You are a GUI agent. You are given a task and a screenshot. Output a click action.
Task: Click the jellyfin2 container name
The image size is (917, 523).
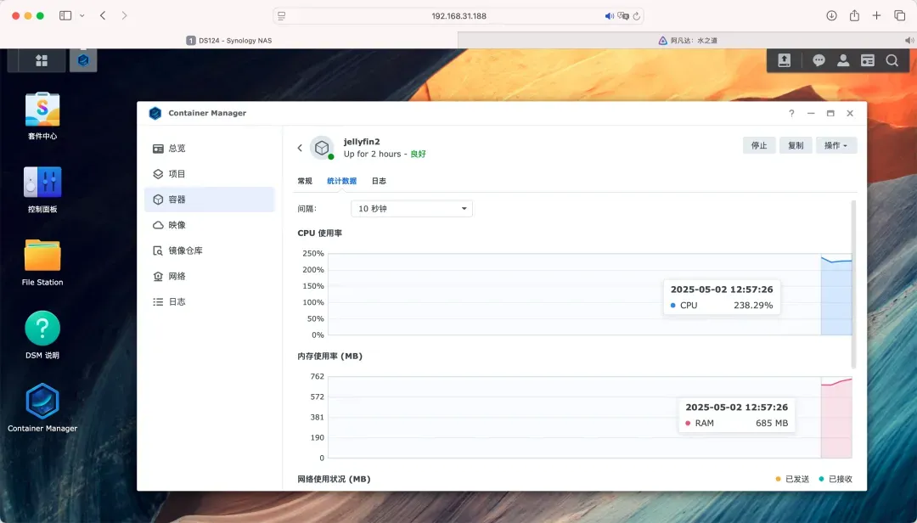click(x=362, y=142)
